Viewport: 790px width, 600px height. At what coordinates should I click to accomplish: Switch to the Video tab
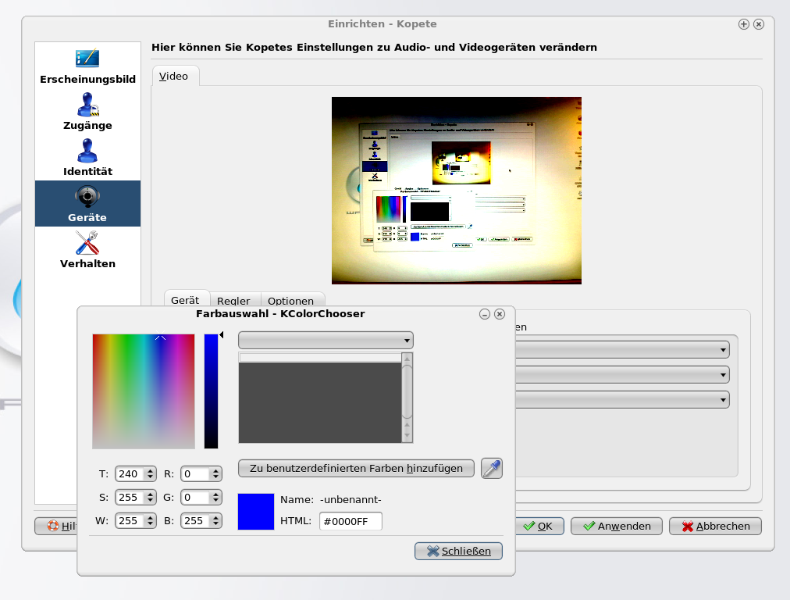point(174,76)
